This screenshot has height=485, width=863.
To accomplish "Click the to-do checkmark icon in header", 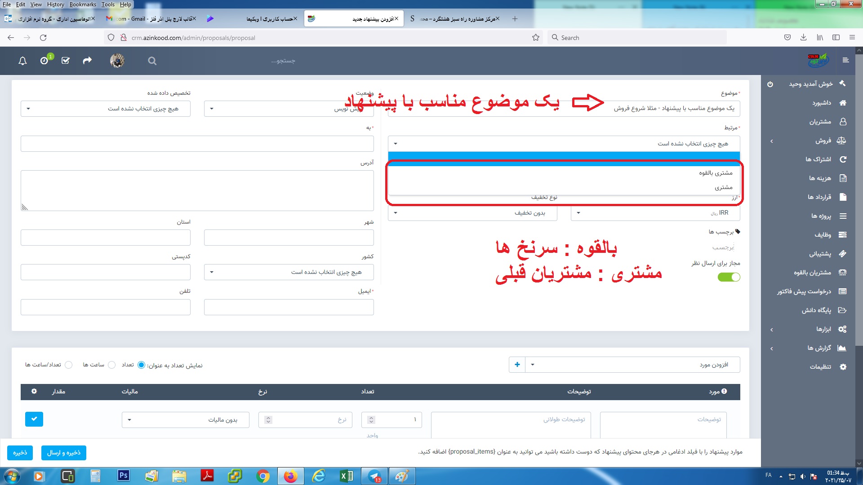I will click(66, 61).
